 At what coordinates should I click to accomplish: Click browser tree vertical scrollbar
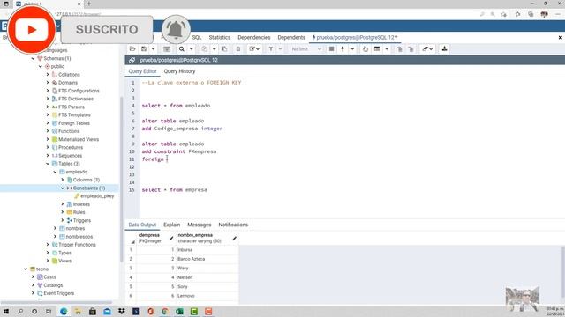122,180
